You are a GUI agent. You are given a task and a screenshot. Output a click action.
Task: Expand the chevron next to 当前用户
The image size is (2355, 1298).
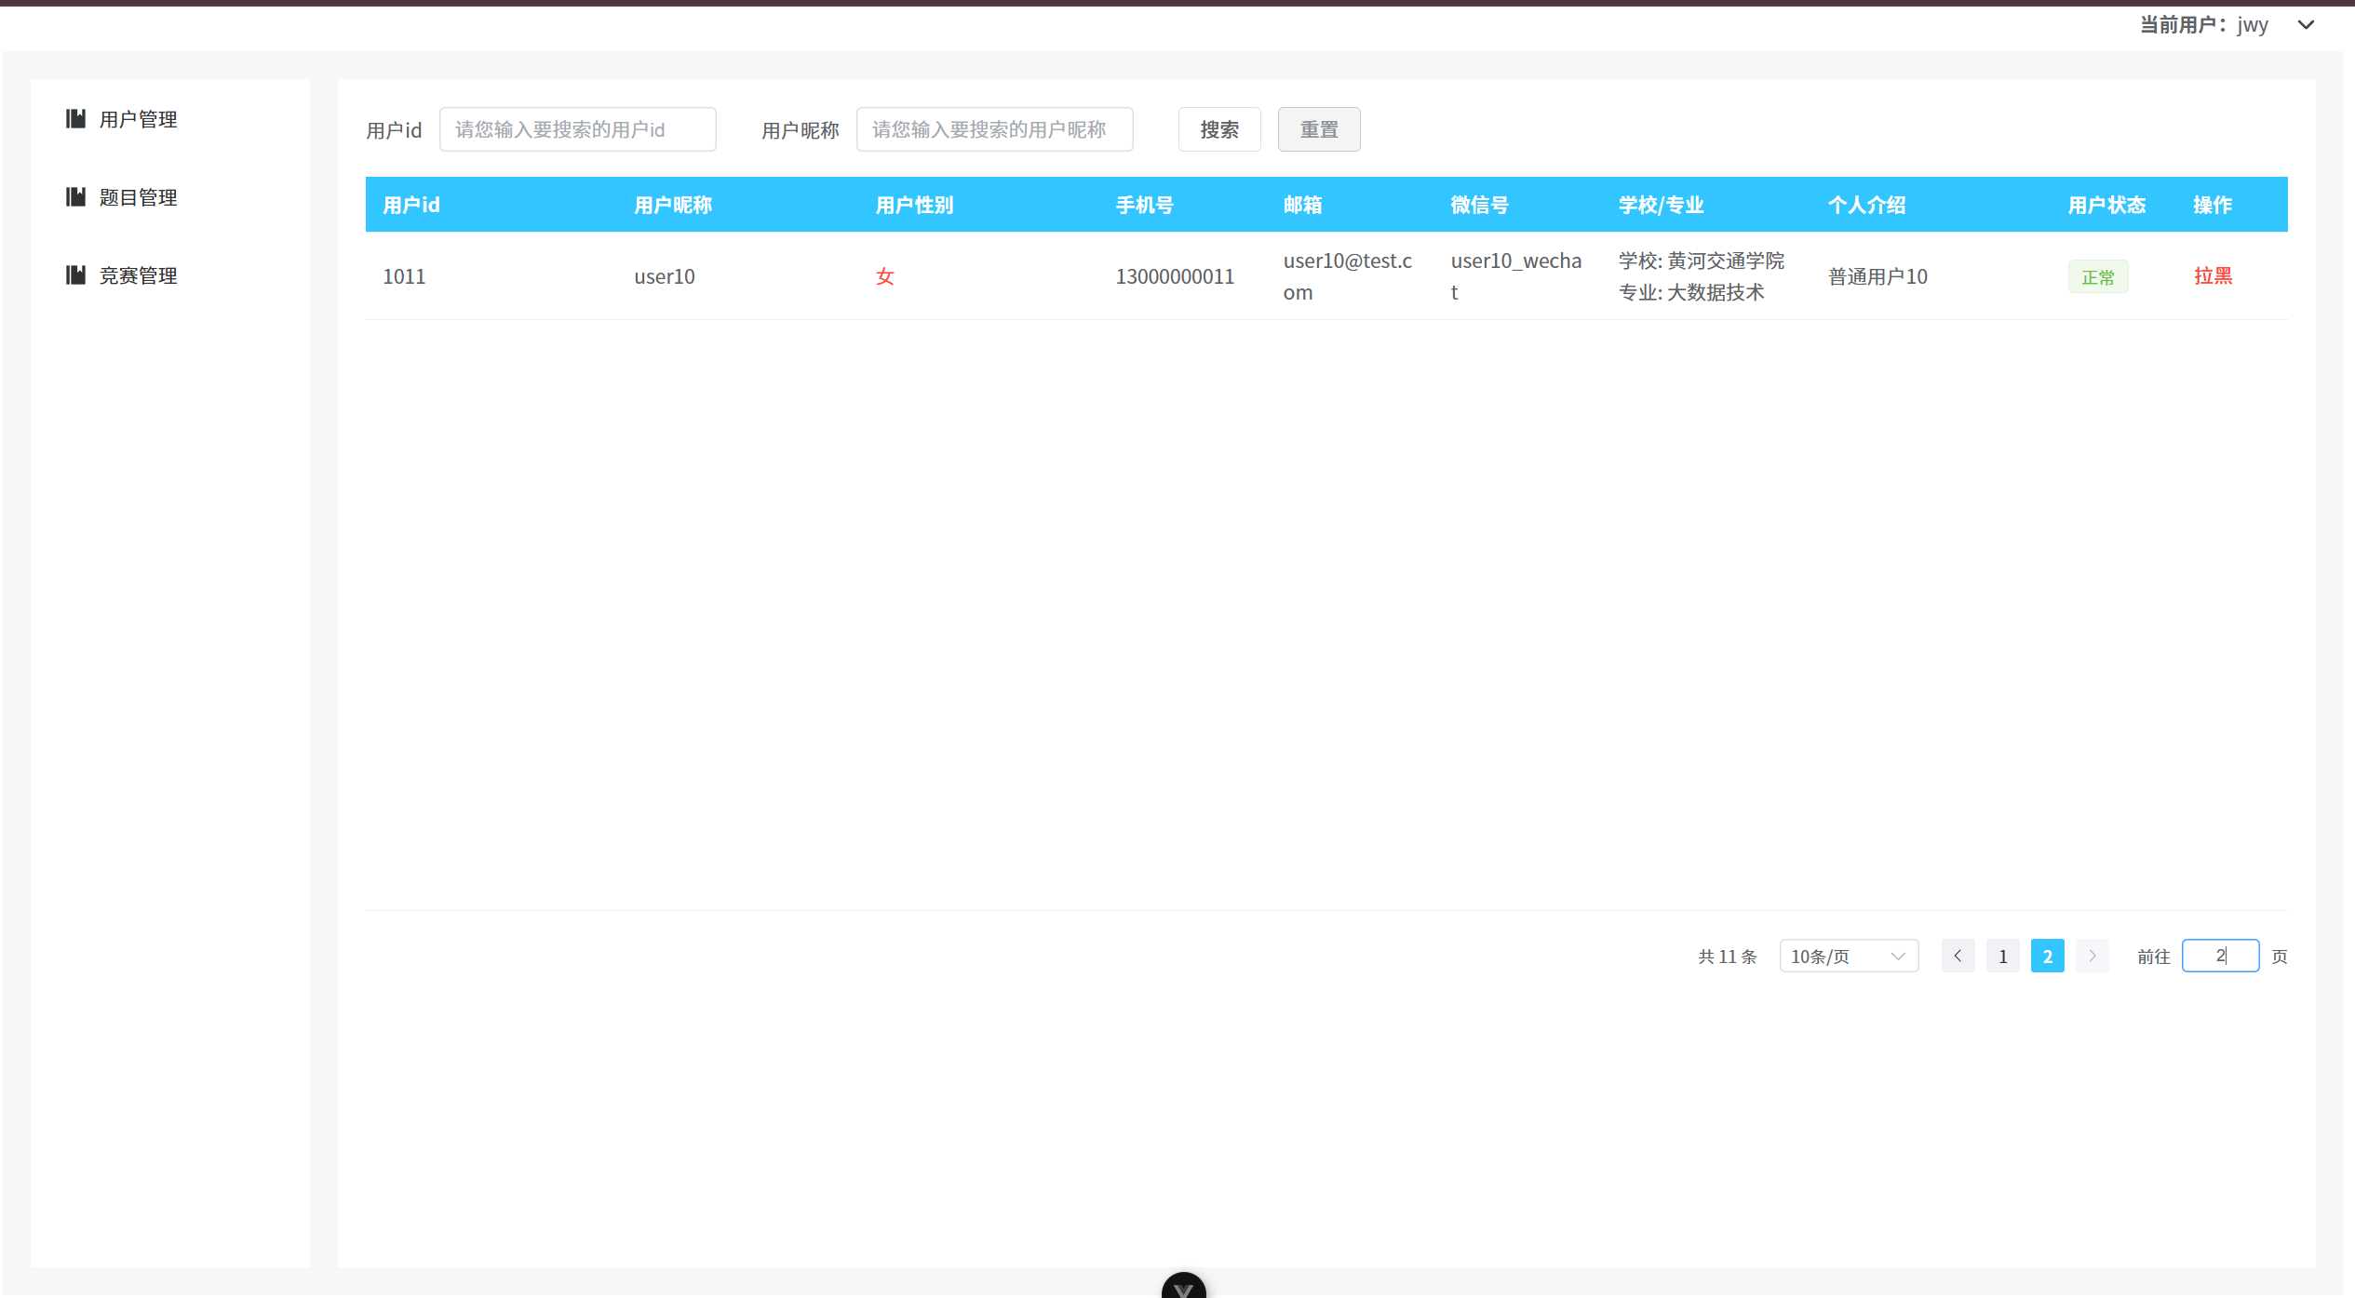coord(2306,25)
